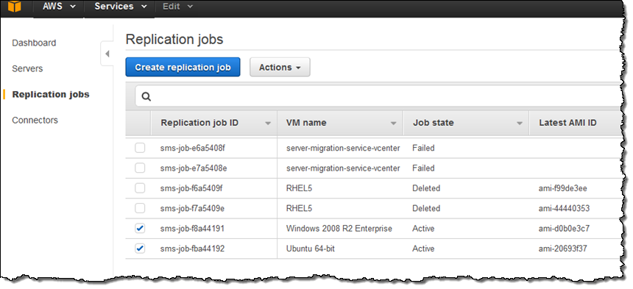Open the Actions dropdown
The image size is (633, 289).
point(280,68)
